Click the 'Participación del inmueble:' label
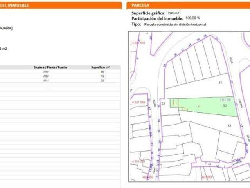The height and width of the screenshot is (188, 250). (158, 18)
